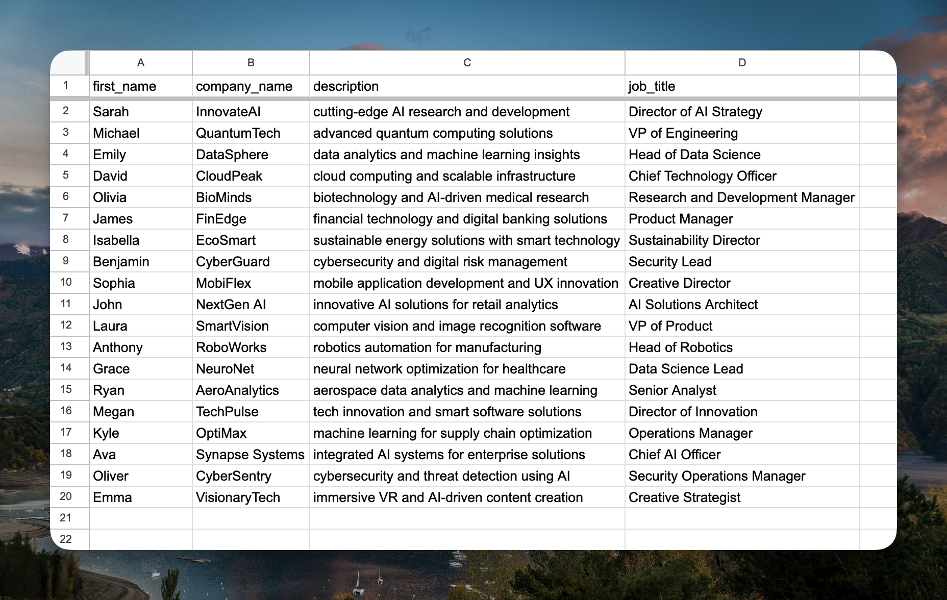The width and height of the screenshot is (947, 600).
Task: Select 'tech innovation and smart software solutions' cell
Action: point(467,411)
